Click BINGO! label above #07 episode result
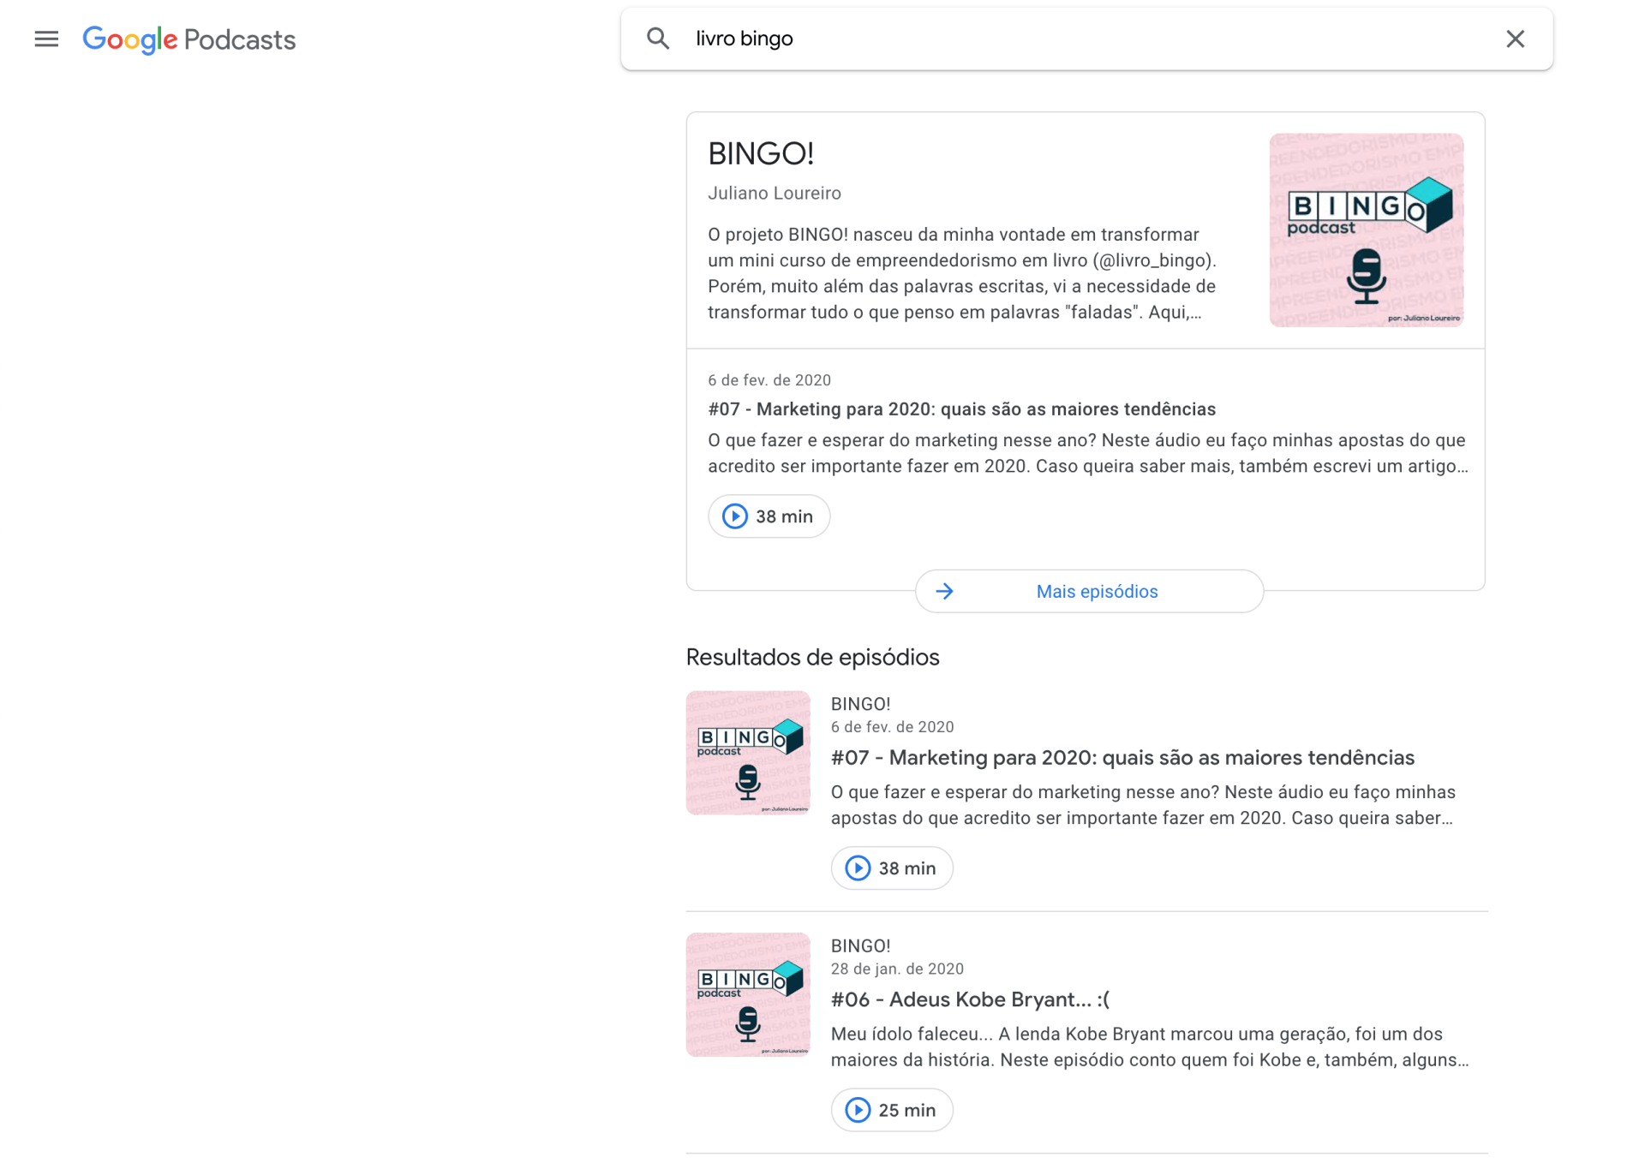The image size is (1645, 1163). 860,704
